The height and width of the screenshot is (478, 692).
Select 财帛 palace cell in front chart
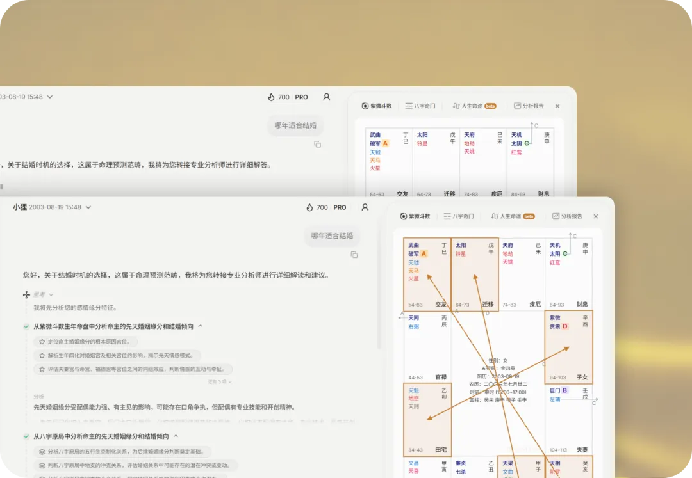[569, 275]
